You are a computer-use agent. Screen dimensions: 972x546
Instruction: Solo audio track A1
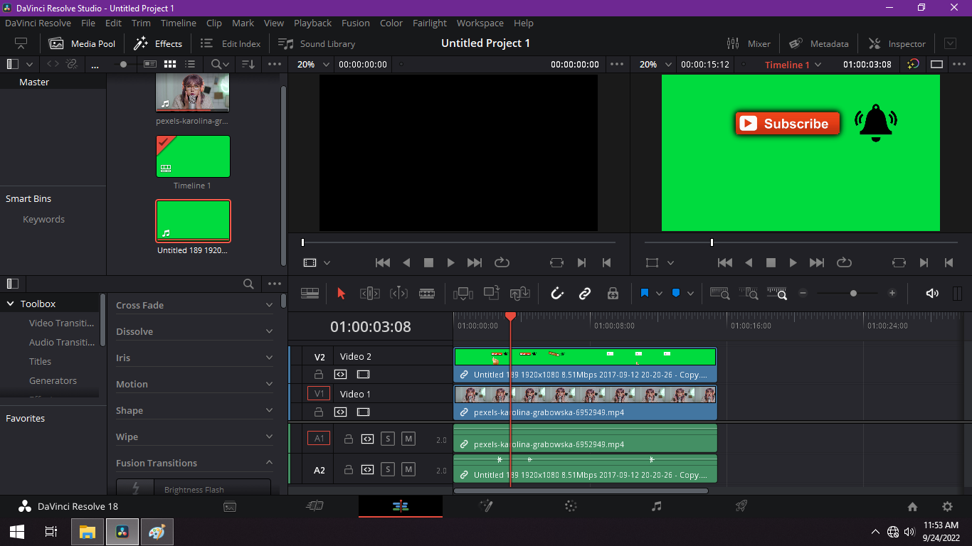388,439
